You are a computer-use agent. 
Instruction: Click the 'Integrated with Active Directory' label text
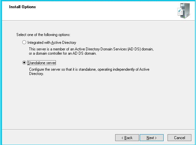(x=52, y=43)
